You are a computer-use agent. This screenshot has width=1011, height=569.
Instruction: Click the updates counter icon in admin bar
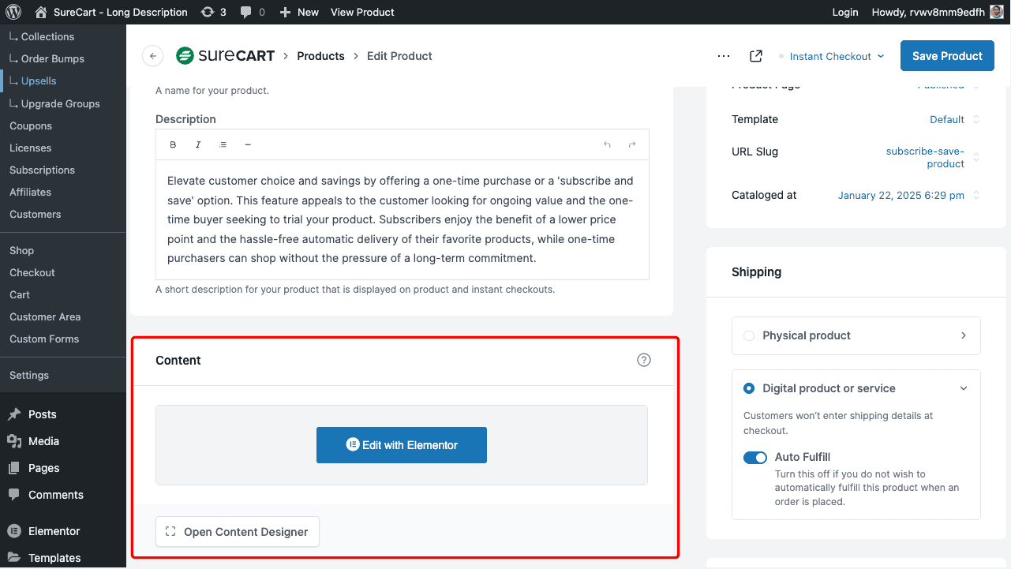pos(208,12)
